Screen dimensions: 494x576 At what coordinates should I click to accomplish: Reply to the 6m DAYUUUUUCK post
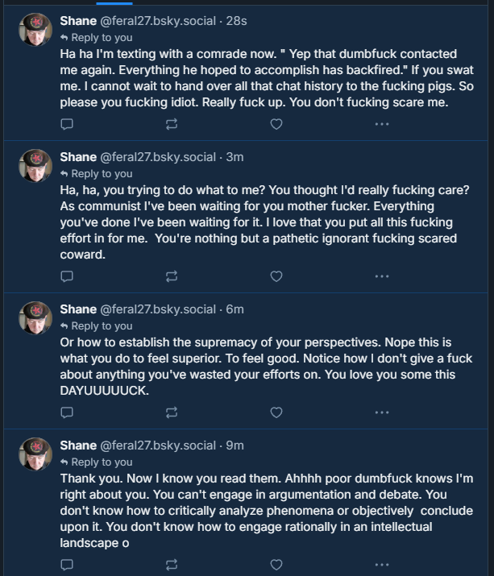click(x=68, y=412)
